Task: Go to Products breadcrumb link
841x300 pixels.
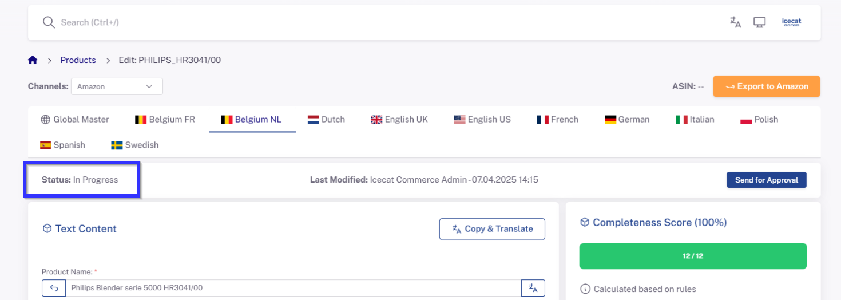Action: pyautogui.click(x=78, y=60)
